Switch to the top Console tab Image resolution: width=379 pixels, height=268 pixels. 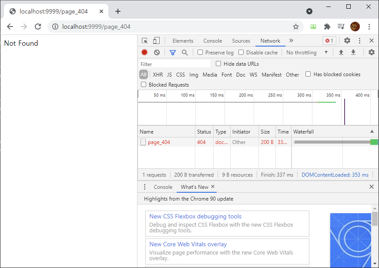[x=212, y=41]
